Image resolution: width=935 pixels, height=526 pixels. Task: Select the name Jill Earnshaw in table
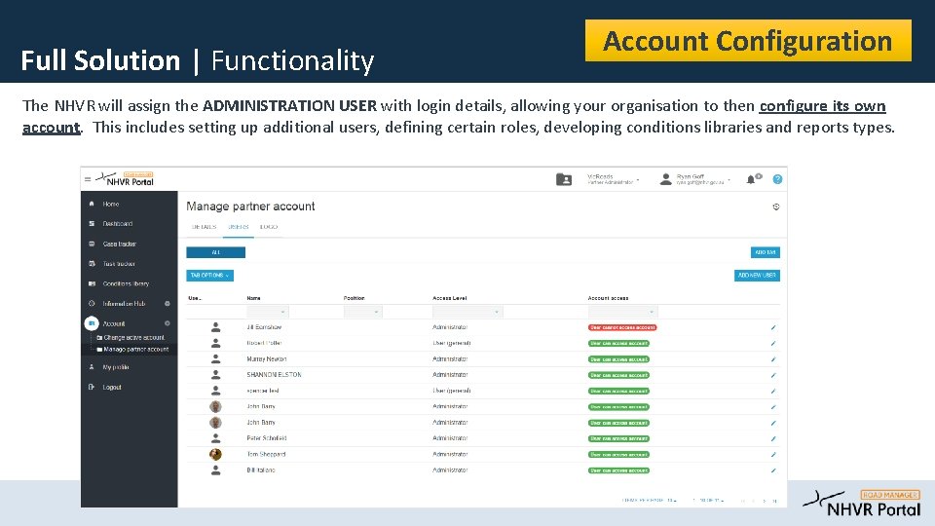pos(264,327)
